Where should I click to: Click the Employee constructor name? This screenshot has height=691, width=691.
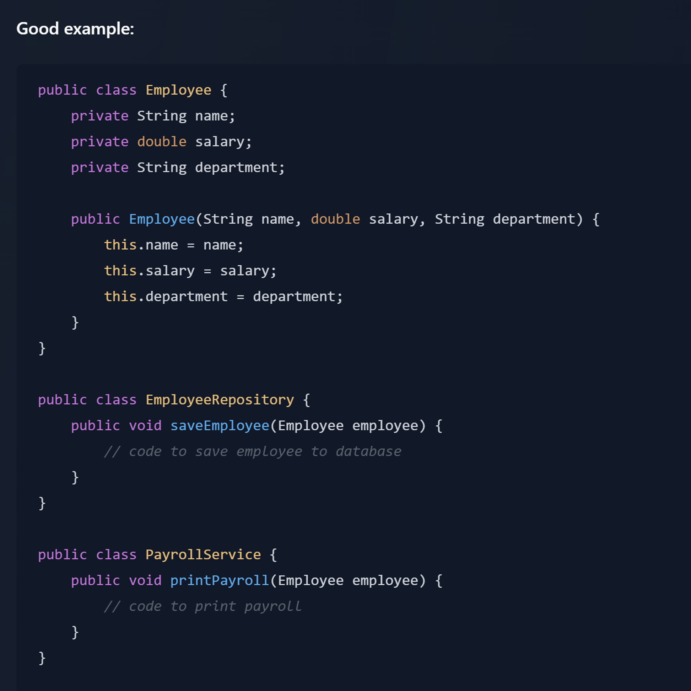162,219
